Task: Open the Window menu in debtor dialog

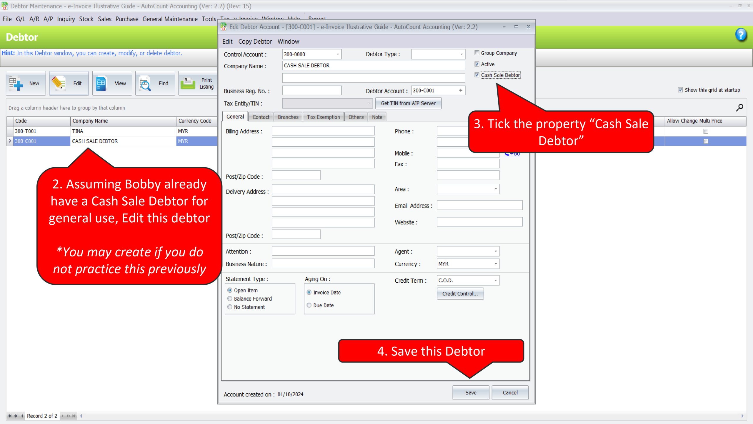Action: point(288,42)
